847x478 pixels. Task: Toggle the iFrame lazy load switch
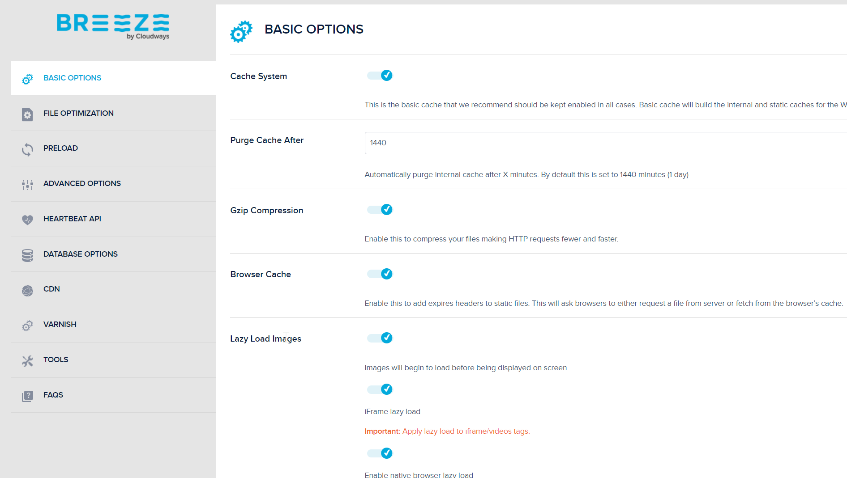point(380,389)
